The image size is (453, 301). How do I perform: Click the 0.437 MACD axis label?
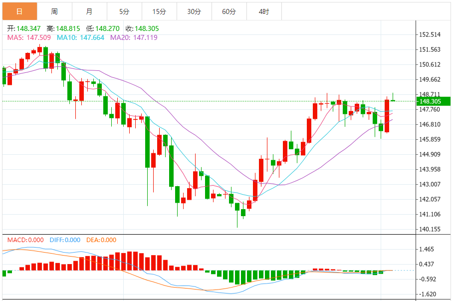tap(427, 264)
